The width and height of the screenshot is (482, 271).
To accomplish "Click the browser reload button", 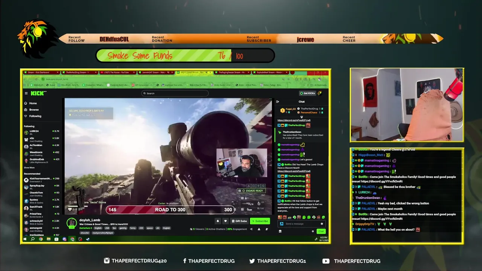I will (37, 79).
